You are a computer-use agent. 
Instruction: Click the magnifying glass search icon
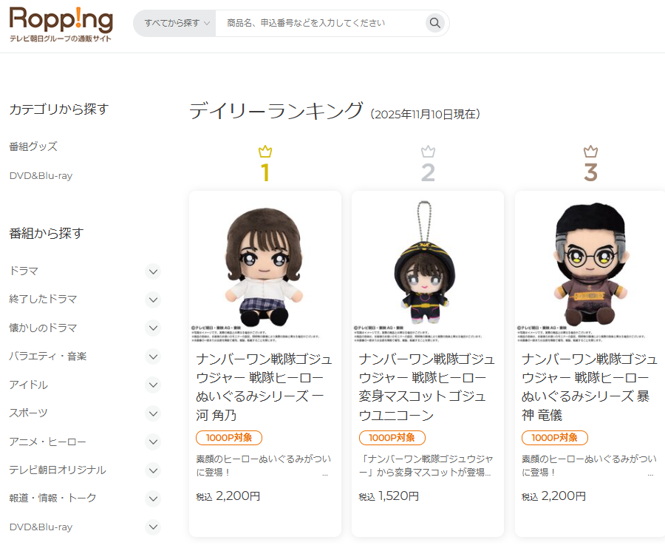point(434,23)
